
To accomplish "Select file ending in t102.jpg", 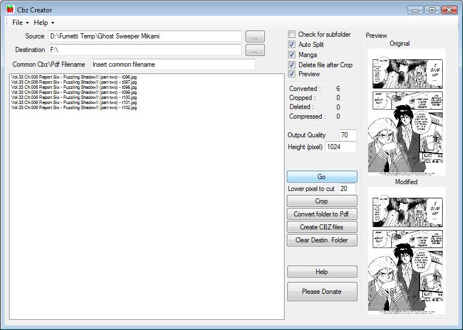I will click(x=74, y=107).
